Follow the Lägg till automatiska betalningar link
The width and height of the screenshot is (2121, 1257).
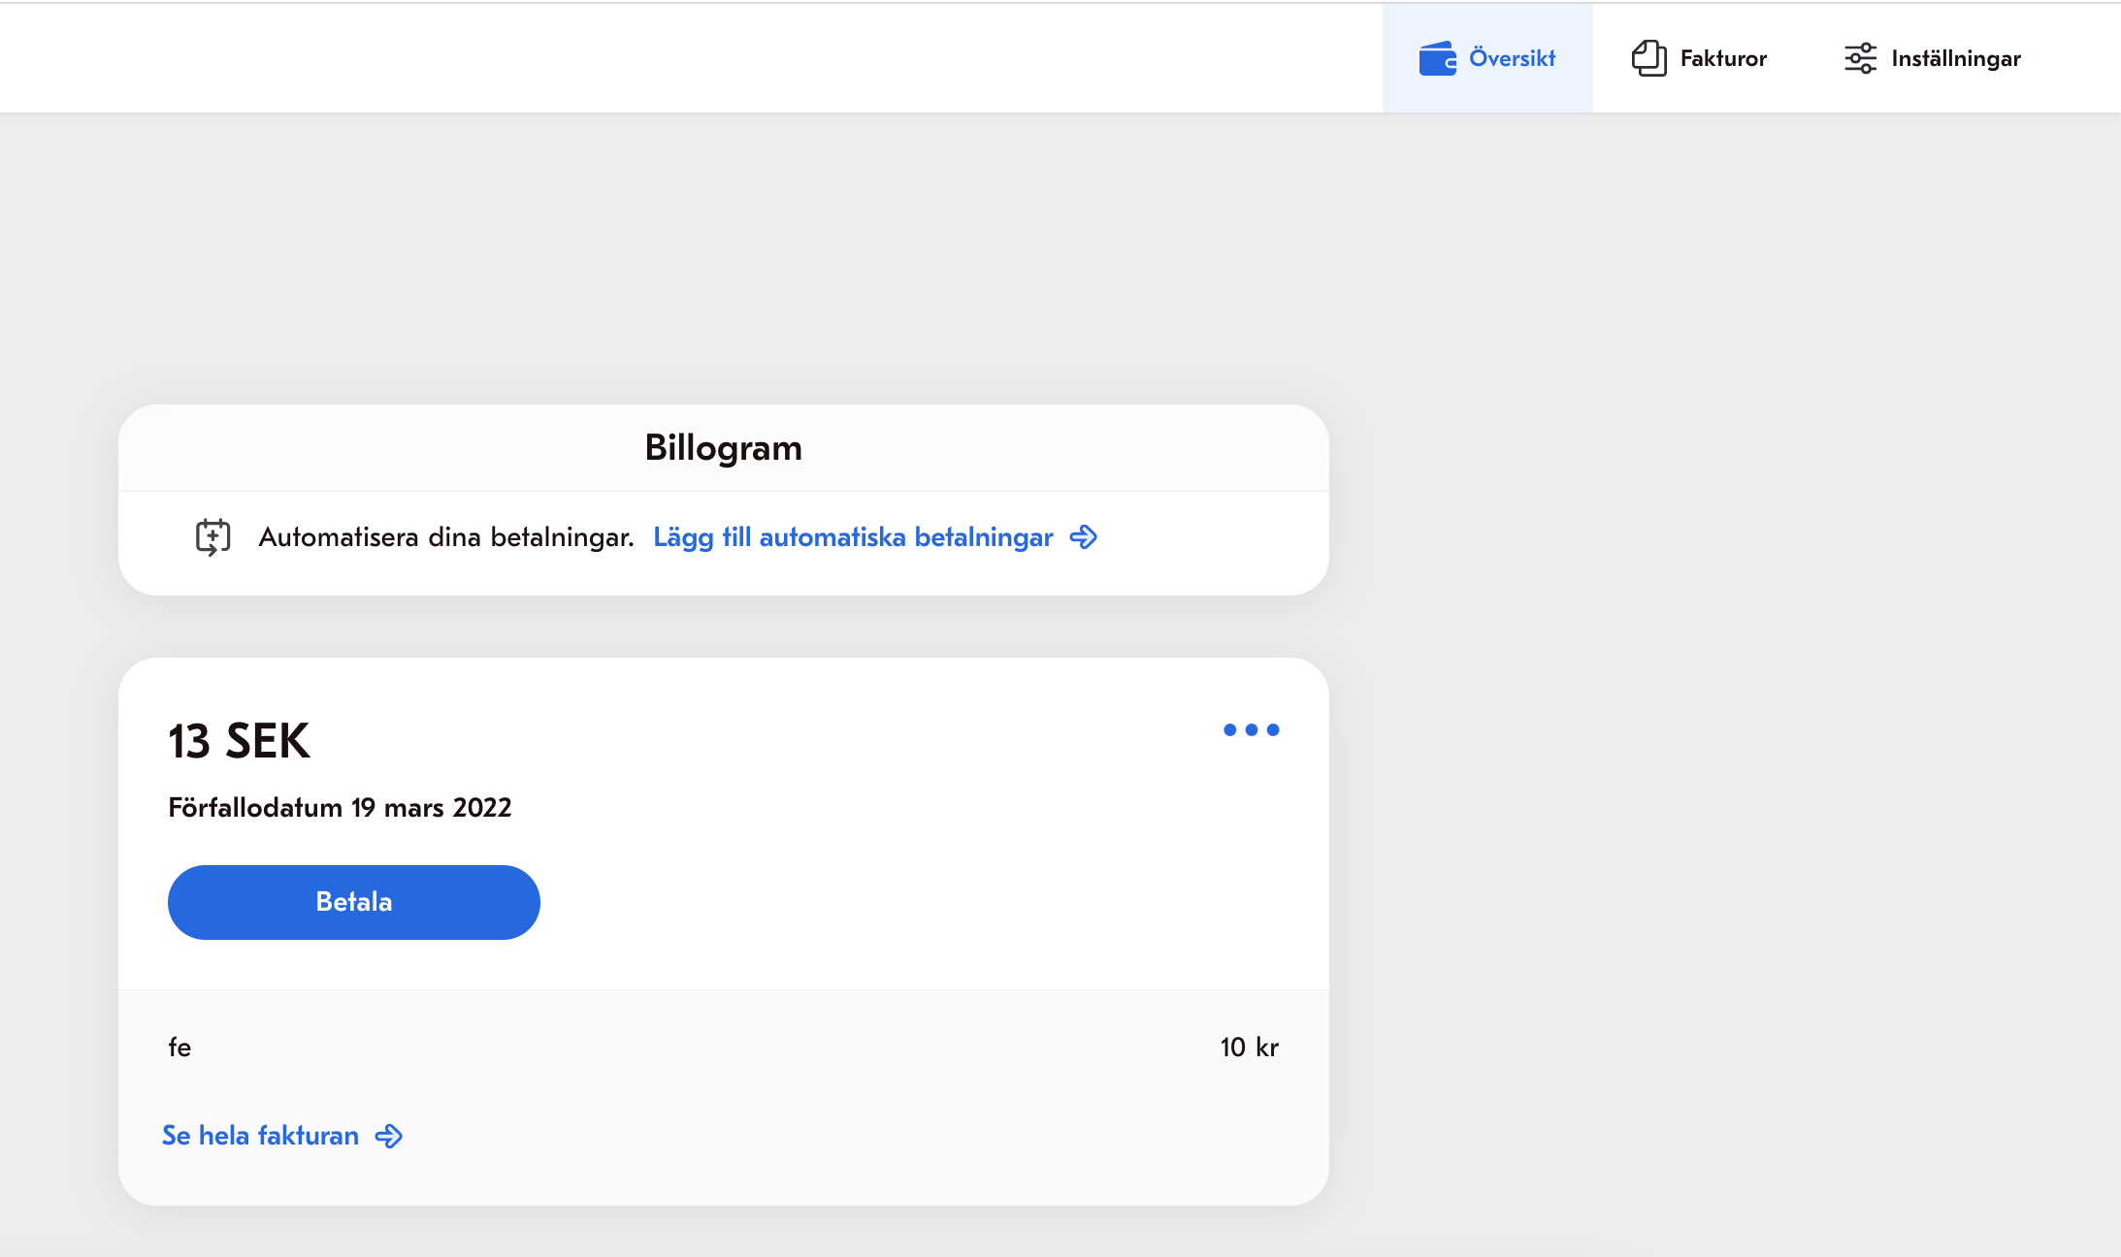click(x=853, y=536)
